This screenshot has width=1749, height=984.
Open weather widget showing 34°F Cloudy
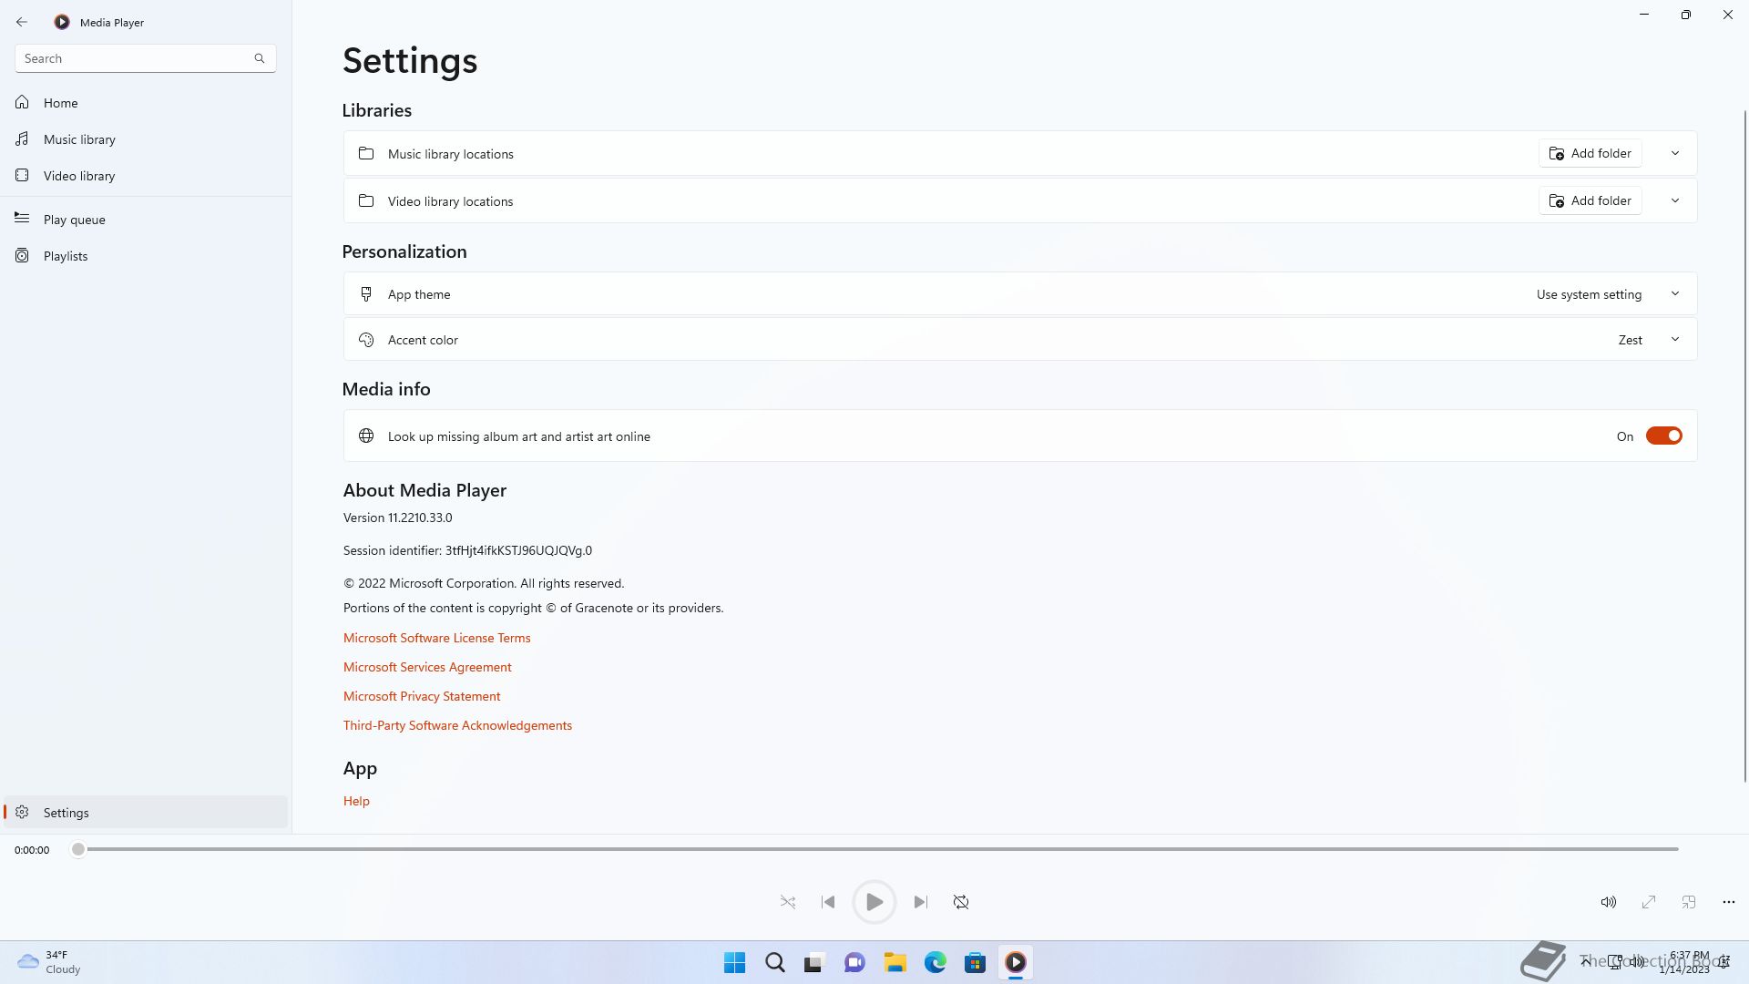[50, 962]
